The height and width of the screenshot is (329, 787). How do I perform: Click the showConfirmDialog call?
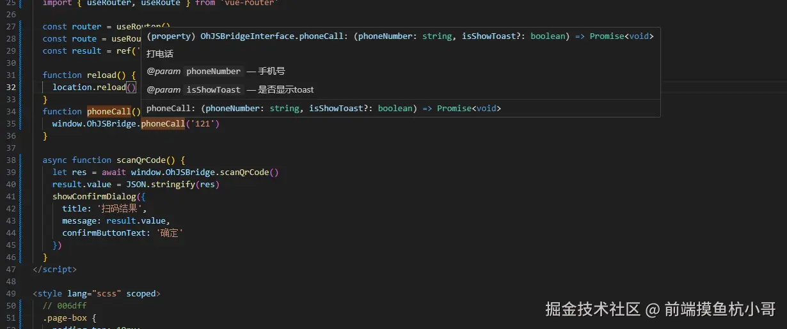[94, 196]
